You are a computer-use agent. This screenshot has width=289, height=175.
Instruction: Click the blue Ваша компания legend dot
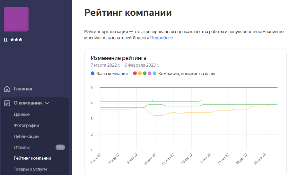pos(93,74)
